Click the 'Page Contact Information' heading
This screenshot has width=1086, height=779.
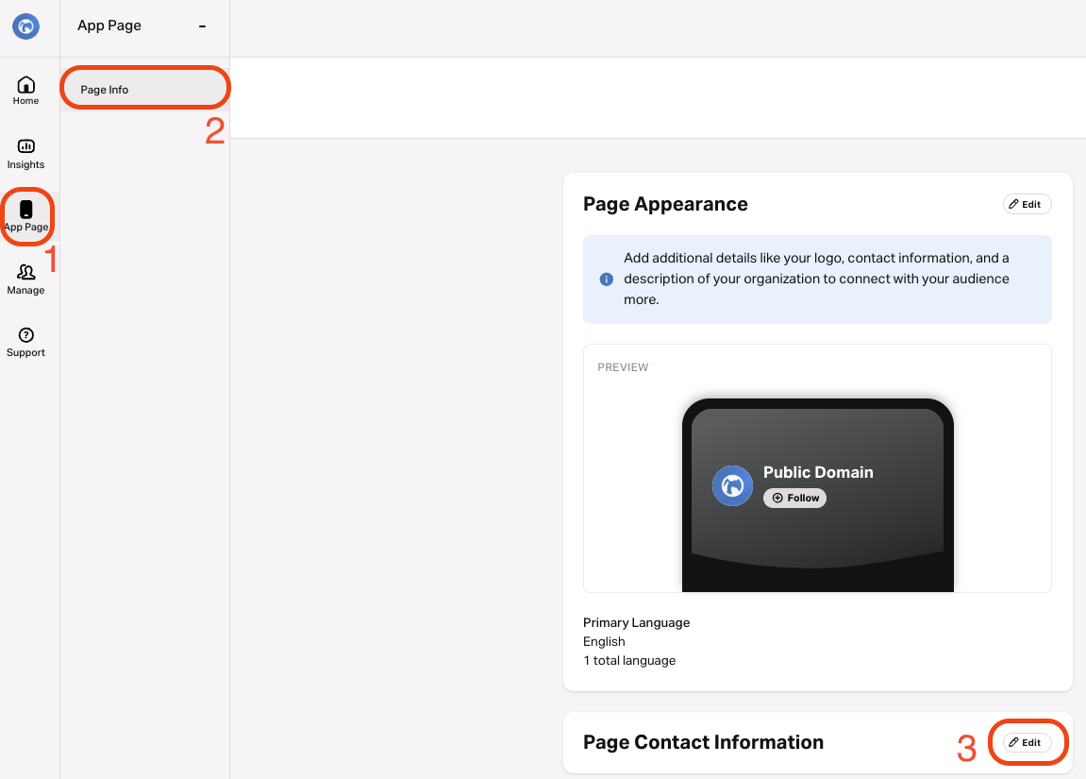703,742
